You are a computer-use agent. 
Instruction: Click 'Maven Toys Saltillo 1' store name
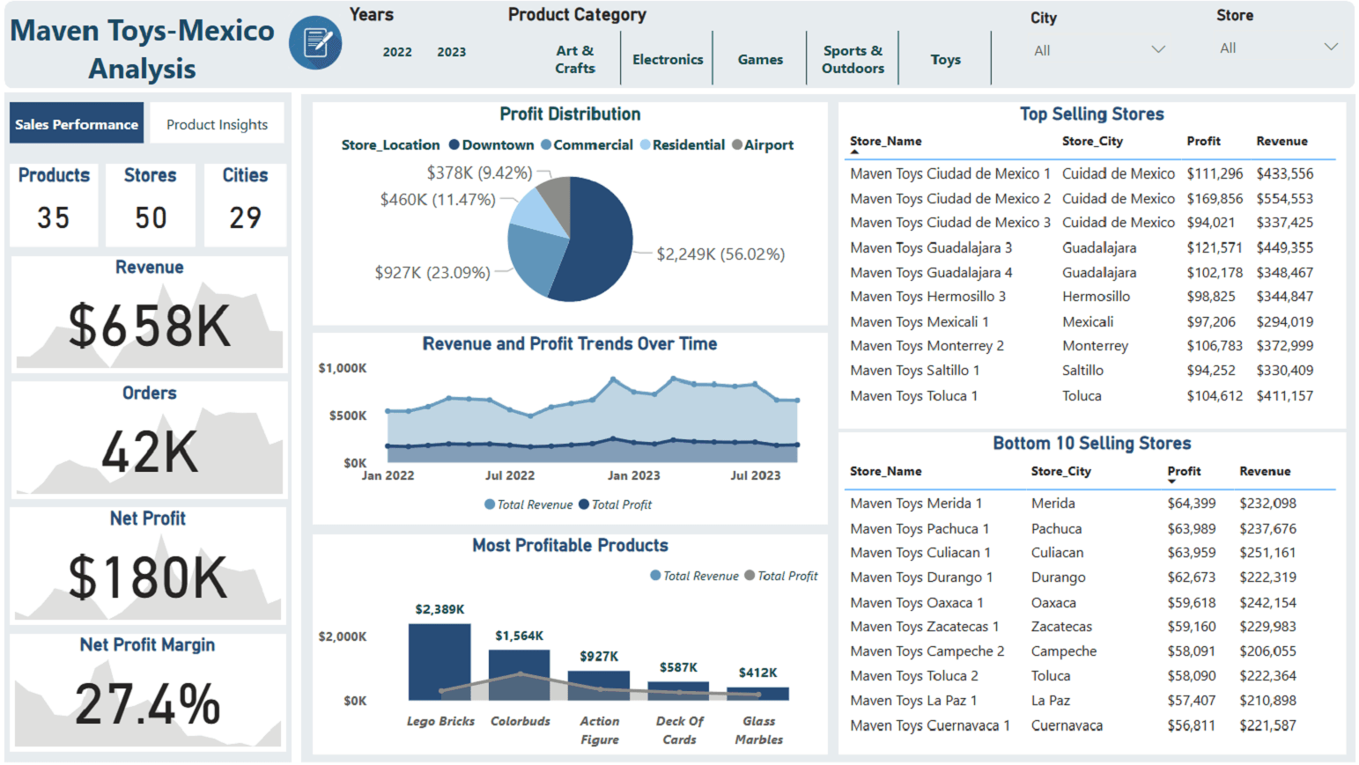914,371
